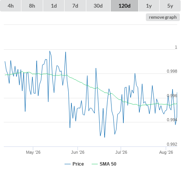Viewport: 181px width, 174px height.
Task: Click the active 120d tab
Action: coord(124,6)
